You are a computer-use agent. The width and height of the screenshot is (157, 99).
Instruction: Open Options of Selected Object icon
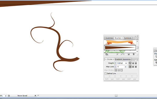[x=123, y=54]
